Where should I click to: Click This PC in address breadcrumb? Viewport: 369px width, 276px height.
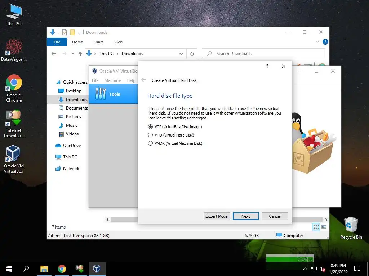(106, 54)
